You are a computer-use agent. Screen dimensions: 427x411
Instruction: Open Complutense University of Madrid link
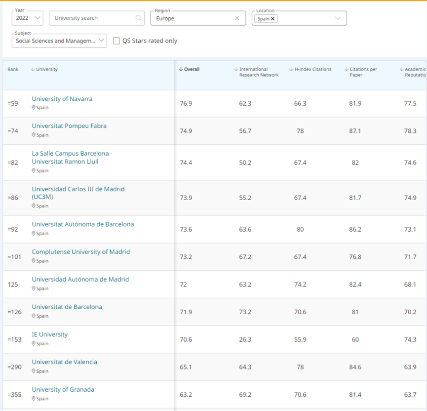click(x=81, y=252)
